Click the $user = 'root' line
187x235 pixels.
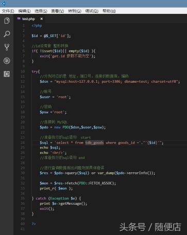coord(55,97)
